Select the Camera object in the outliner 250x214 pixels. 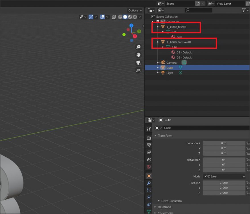click(x=171, y=62)
